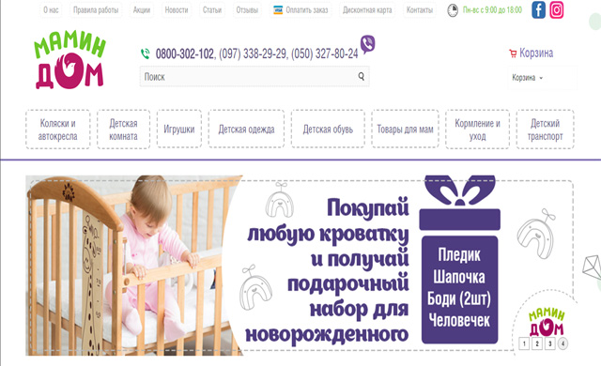Screen dimensions: 601x366
Task: Switch banner to slide 4
Action: coord(562,343)
